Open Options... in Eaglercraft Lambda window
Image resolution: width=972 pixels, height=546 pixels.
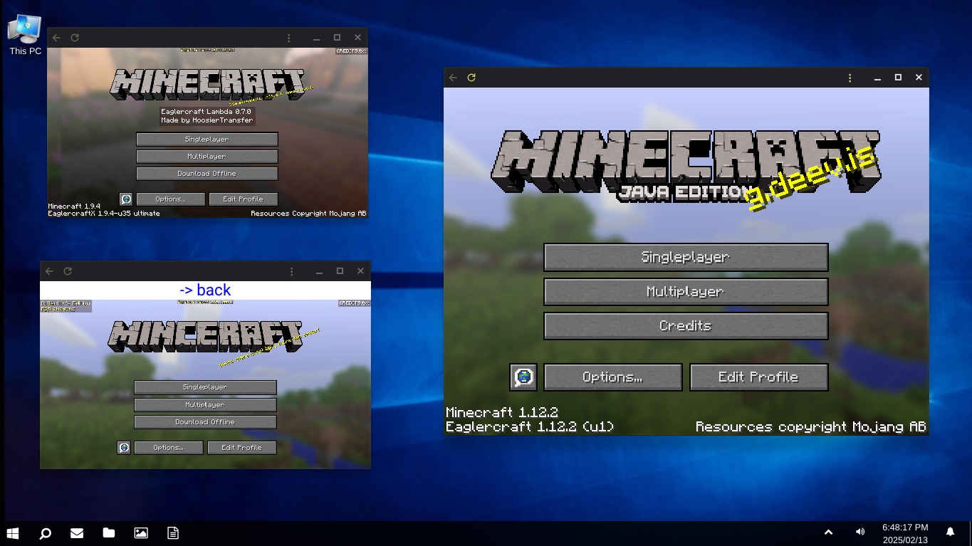pos(171,199)
